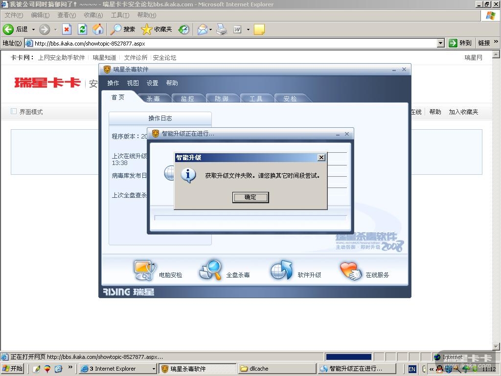Image resolution: width=501 pixels, height=376 pixels.
Task: Click the Word edit icon in toolbar
Action: pos(237,29)
